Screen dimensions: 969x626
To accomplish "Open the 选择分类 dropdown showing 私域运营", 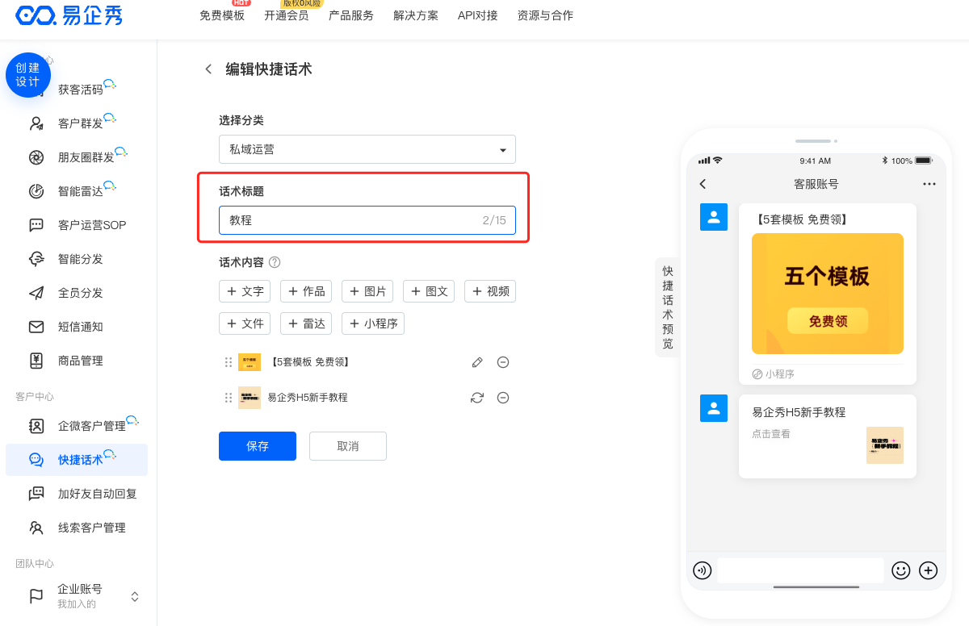I will pos(367,149).
